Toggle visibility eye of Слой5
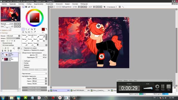Screen dimensions: 178x100 (x=3, y=54)
